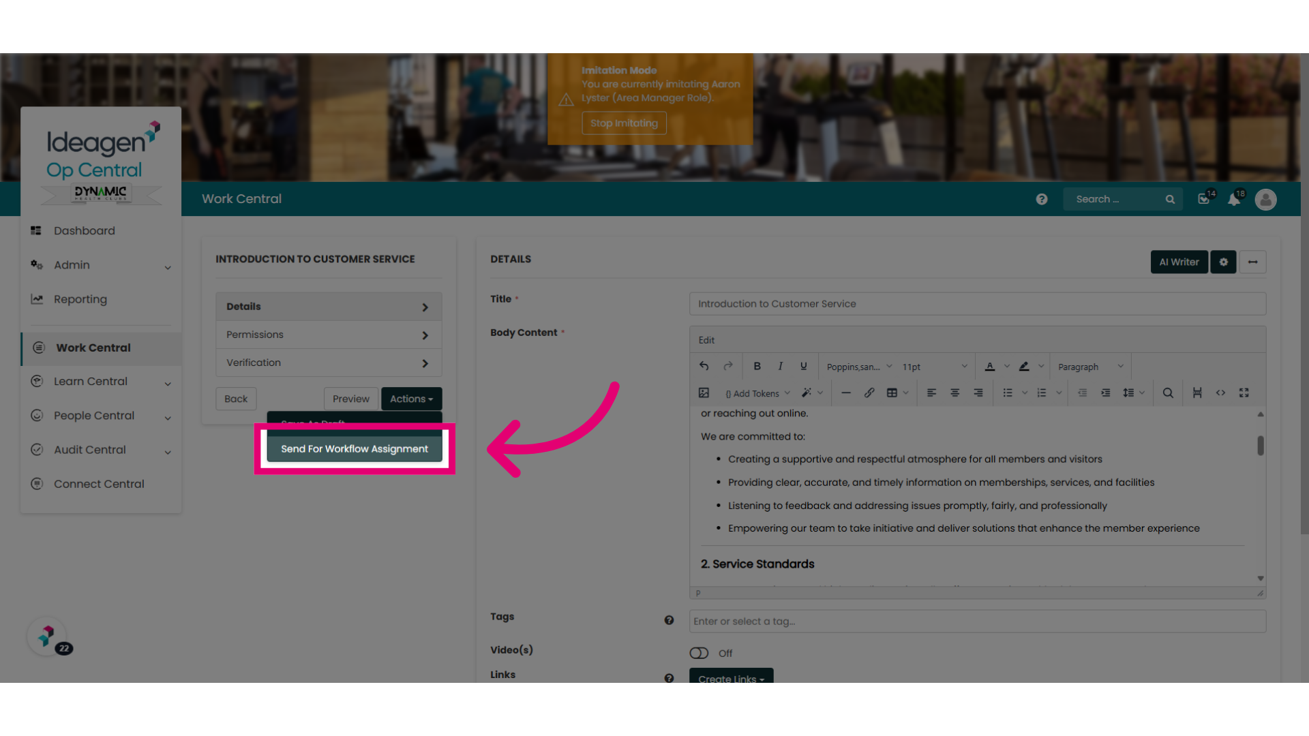
Task: Increase paragraph indent
Action: point(1105,393)
